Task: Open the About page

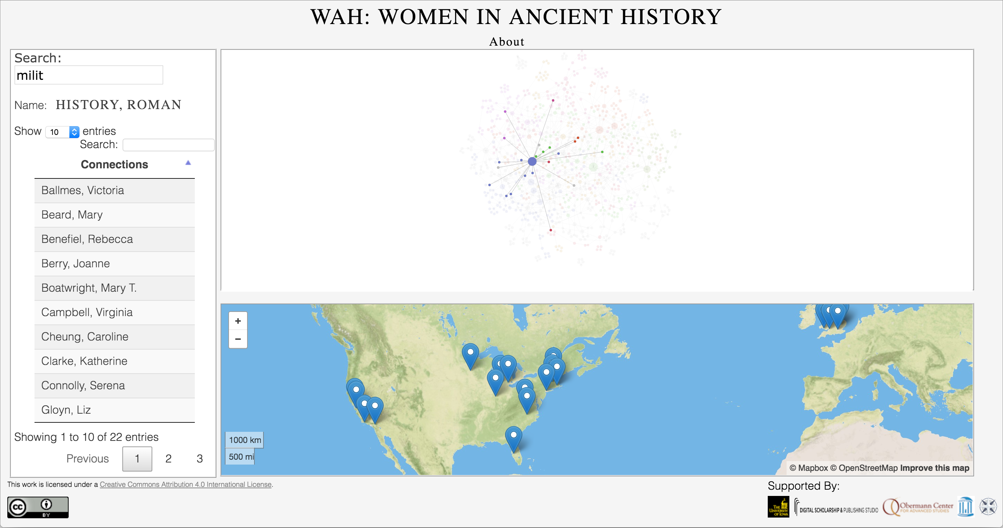Action: click(507, 42)
